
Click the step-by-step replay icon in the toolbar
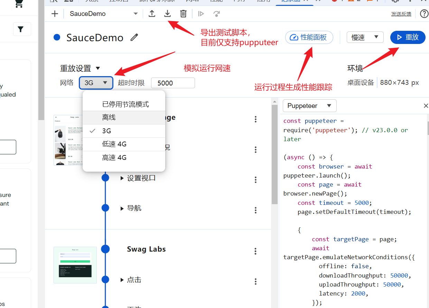pos(201,14)
